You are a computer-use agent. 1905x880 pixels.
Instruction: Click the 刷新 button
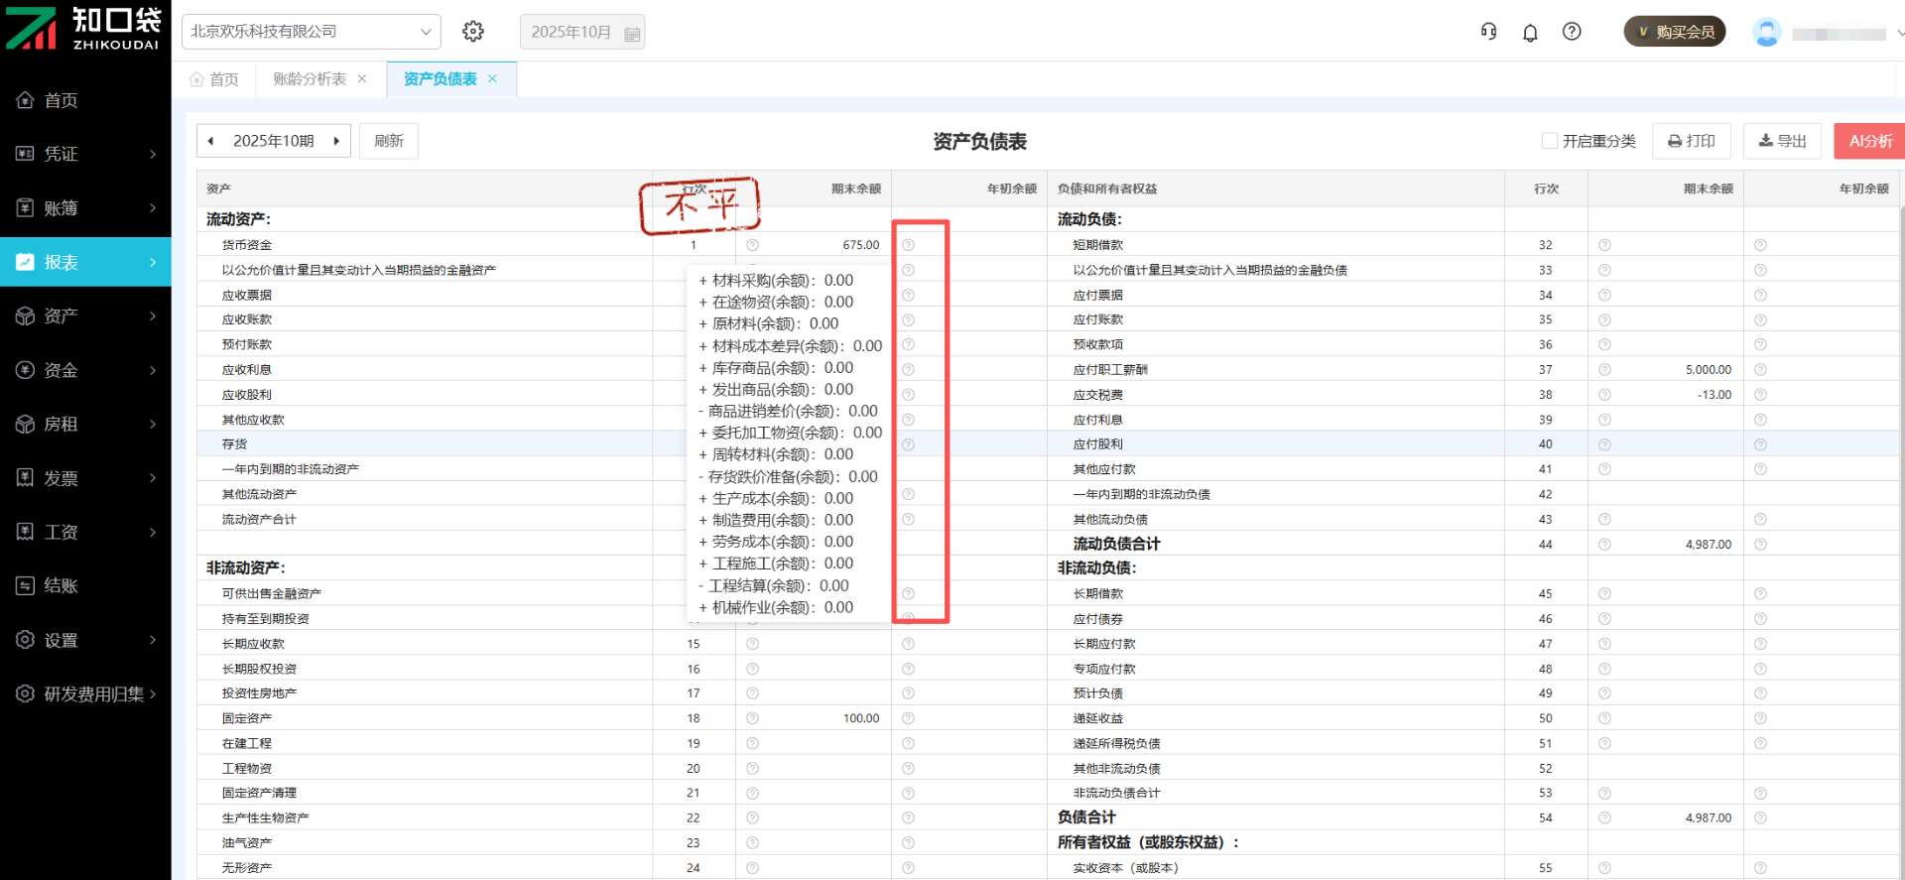388,141
